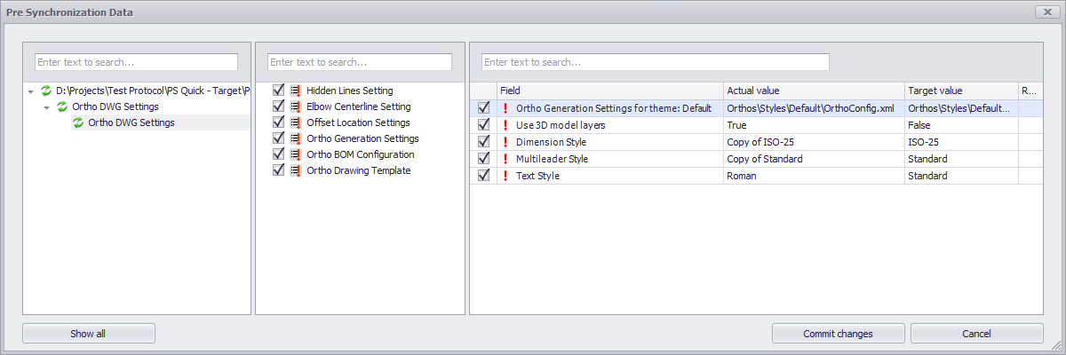Click target value 'False'
Image resolution: width=1066 pixels, height=355 pixels.
(x=919, y=125)
